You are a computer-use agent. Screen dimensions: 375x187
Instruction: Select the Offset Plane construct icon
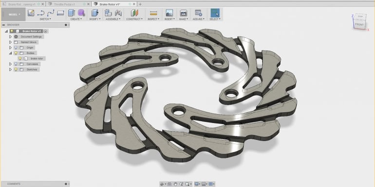pyautogui.click(x=134, y=13)
